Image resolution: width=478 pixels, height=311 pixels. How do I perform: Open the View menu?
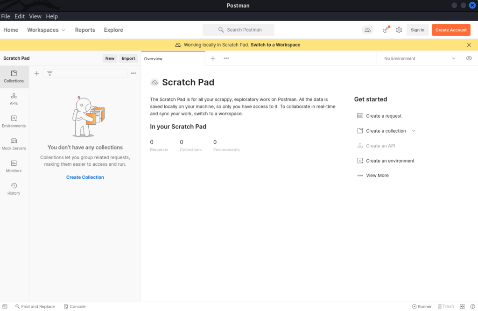coord(35,16)
